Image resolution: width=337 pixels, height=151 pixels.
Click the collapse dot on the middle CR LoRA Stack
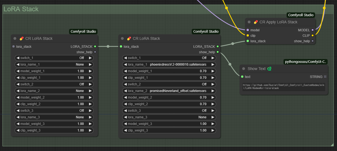click(x=122, y=38)
